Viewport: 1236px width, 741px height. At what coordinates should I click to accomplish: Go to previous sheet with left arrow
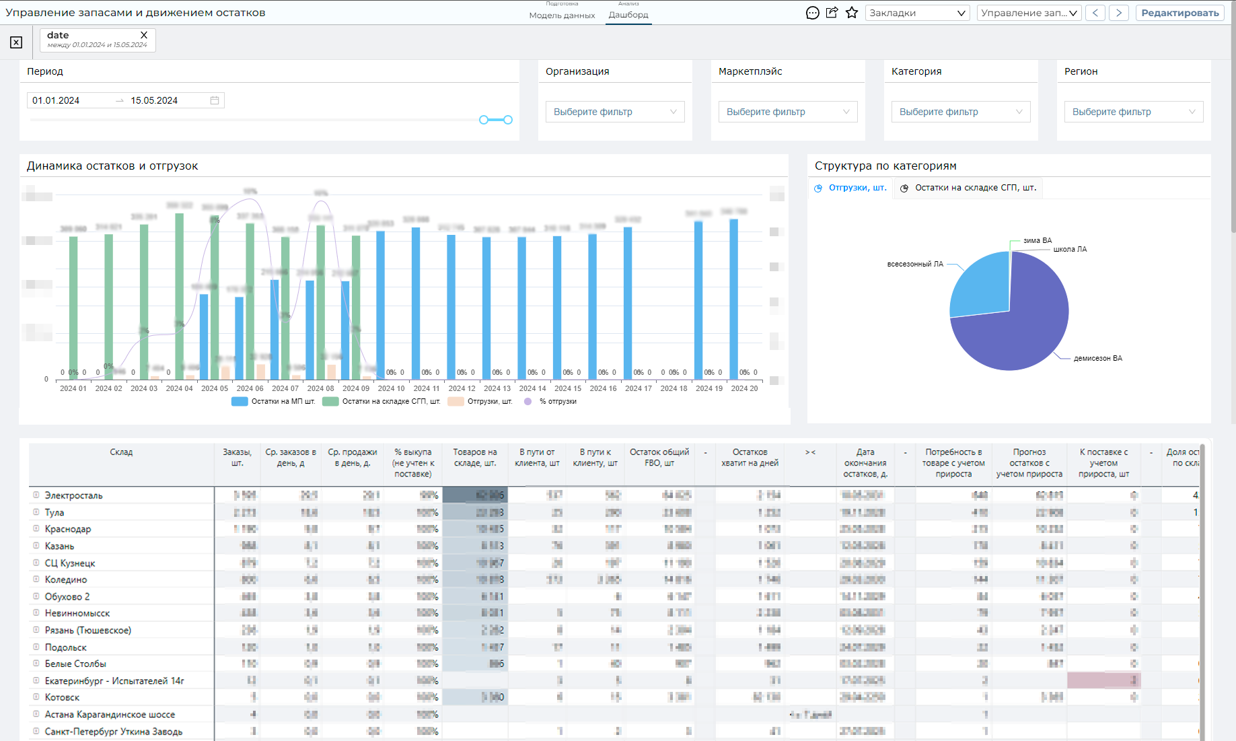[1095, 13]
